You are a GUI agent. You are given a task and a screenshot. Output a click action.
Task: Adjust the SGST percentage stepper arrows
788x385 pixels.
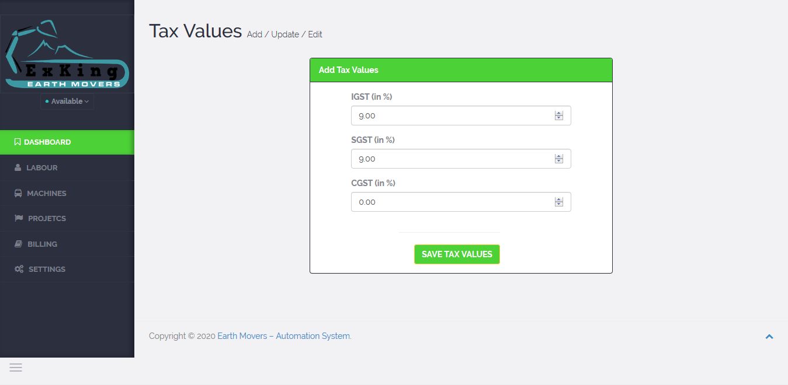click(559, 159)
